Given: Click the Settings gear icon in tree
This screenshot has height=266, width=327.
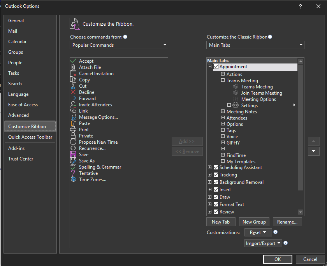Looking at the screenshot, I should pos(236,105).
